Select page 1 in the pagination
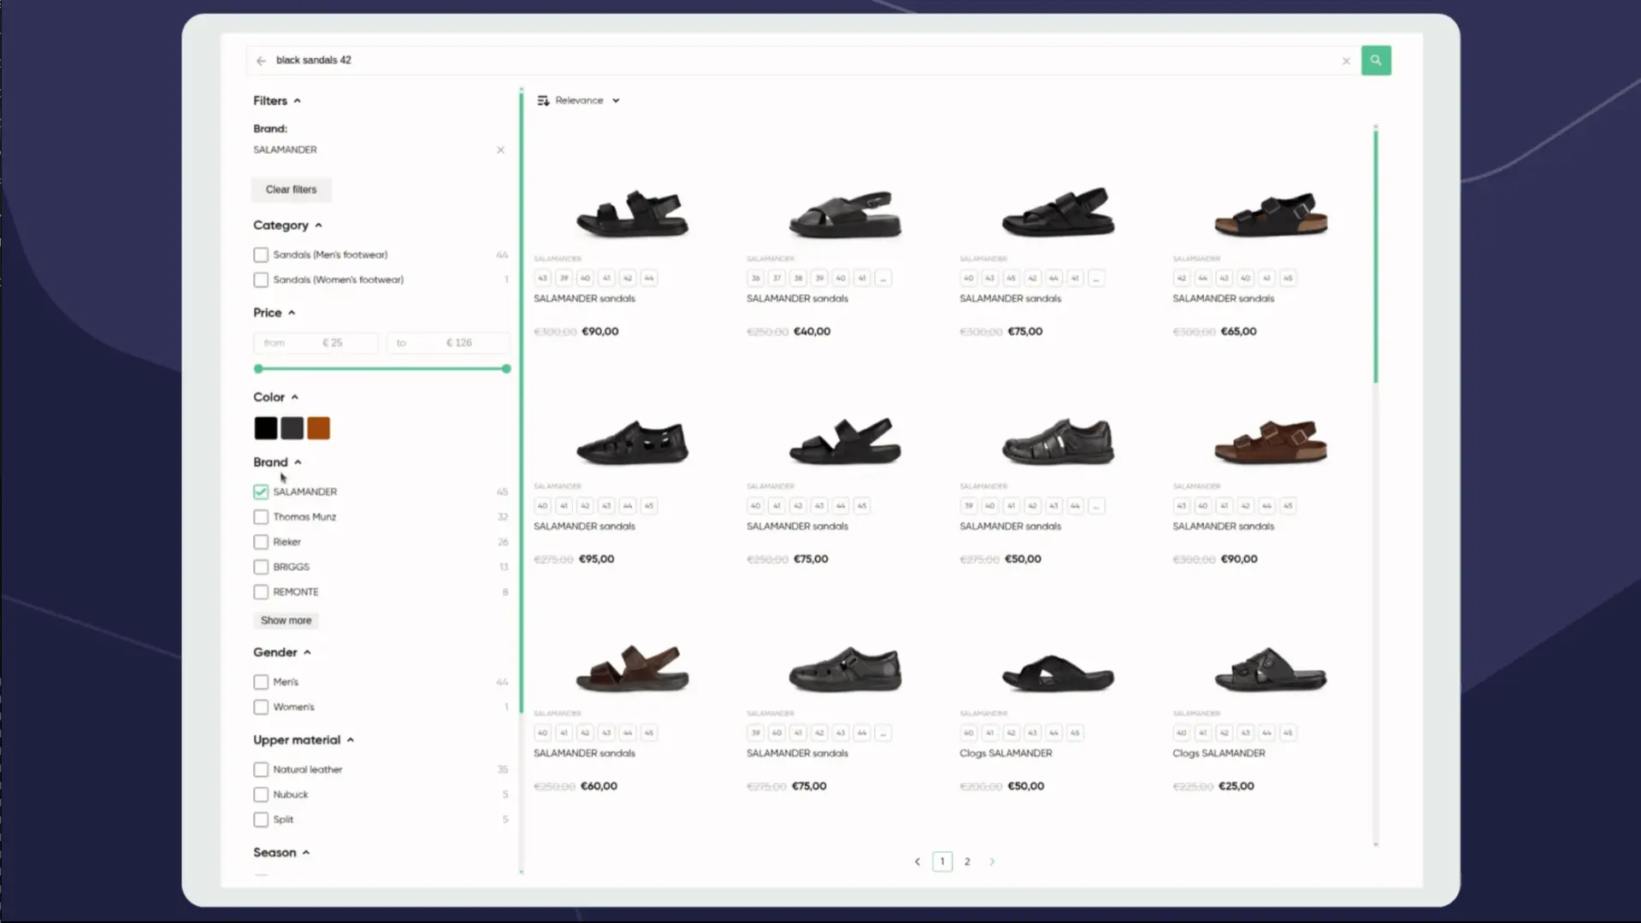The height and width of the screenshot is (923, 1641). [x=942, y=861]
